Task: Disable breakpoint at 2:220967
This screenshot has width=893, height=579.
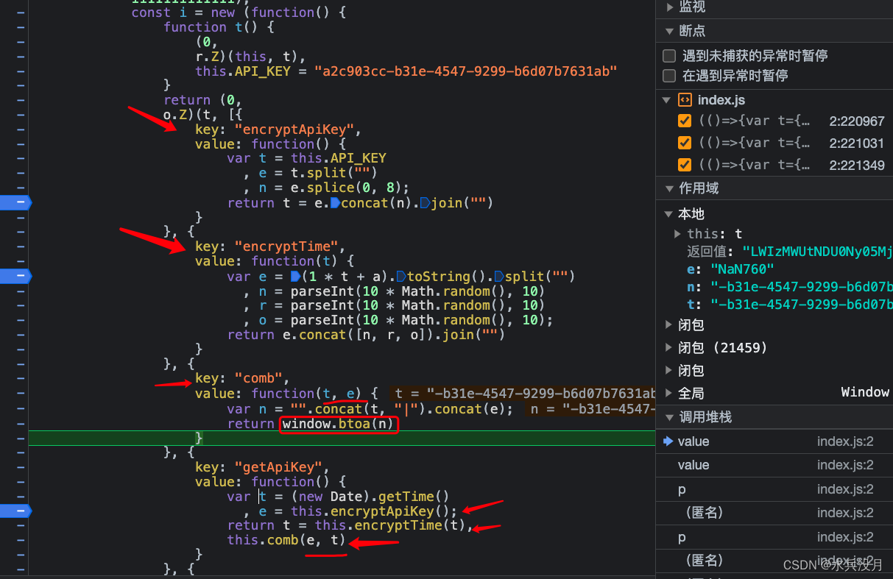Action: 685,121
